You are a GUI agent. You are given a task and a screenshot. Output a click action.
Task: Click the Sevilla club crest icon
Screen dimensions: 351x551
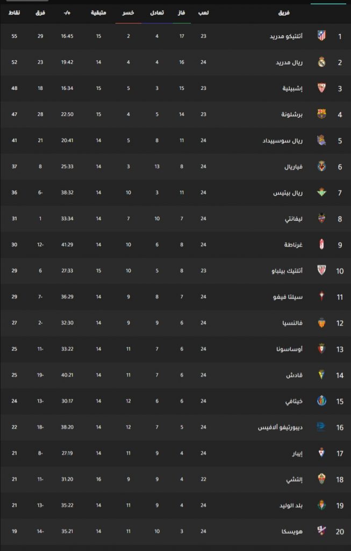click(321, 88)
